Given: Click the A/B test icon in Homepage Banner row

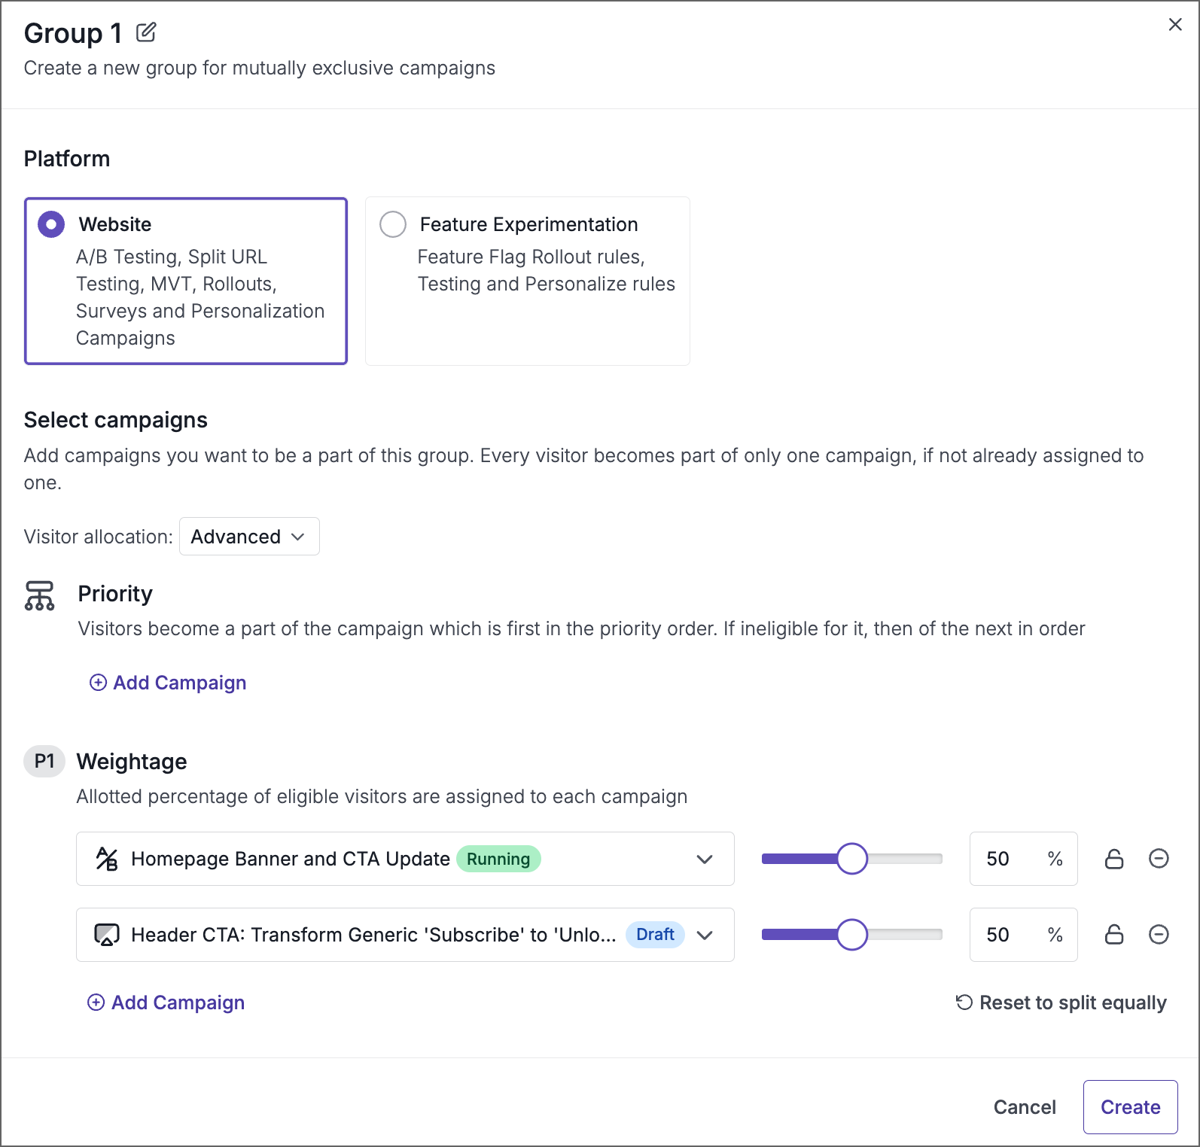Looking at the screenshot, I should (x=107, y=859).
